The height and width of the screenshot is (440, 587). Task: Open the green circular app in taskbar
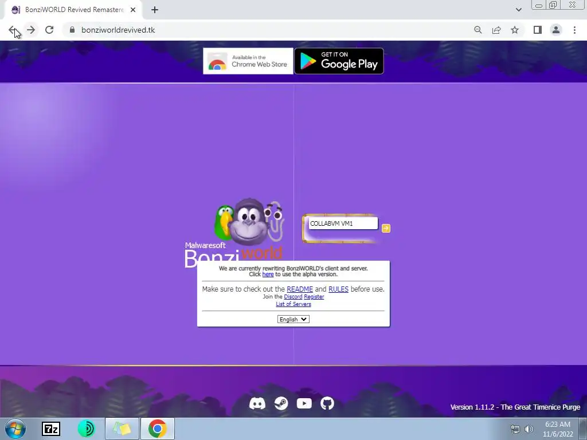click(86, 429)
